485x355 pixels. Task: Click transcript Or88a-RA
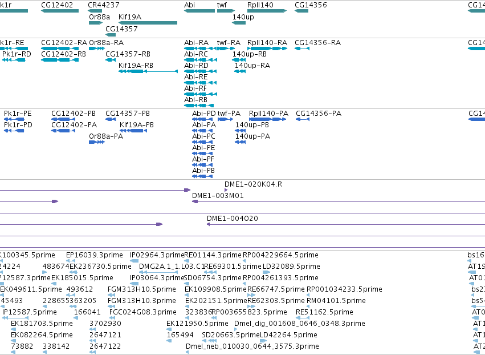[x=97, y=49]
